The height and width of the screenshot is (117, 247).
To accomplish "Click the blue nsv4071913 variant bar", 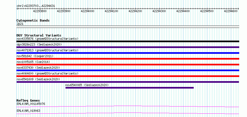I will pyautogui.click(x=128, y=53).
